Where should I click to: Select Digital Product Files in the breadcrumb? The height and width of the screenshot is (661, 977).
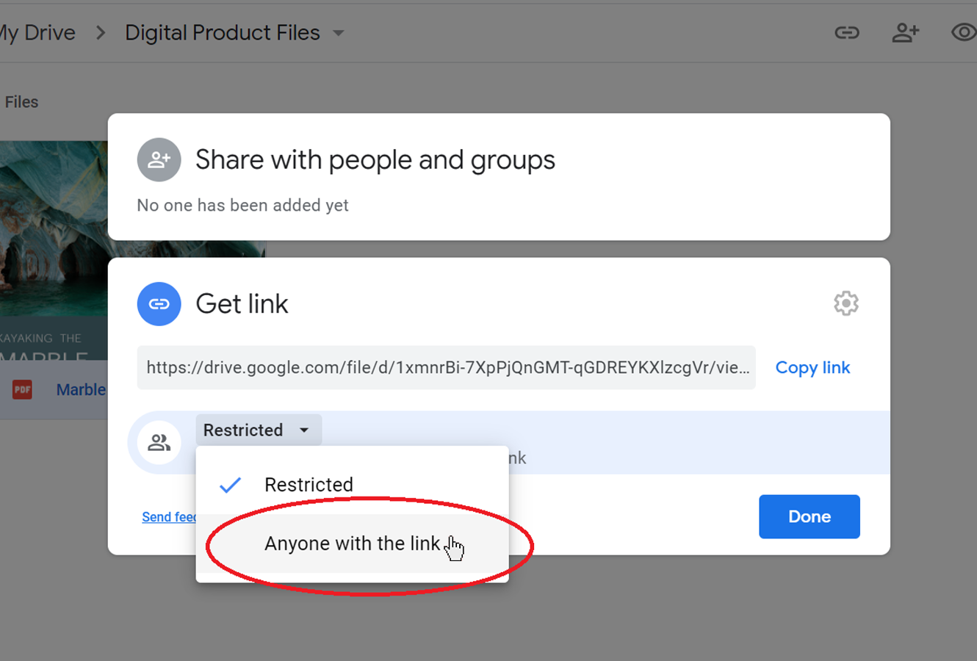coord(222,32)
